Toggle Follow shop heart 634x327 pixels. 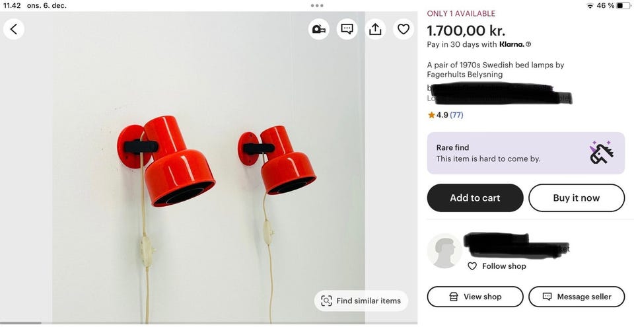pyautogui.click(x=472, y=266)
